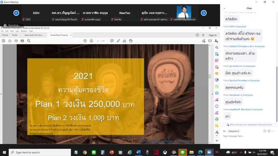Viewport: 278px width, 156px height.
Task: Click Sign In in Acrobat Reader
Action: click(x=213, y=35)
